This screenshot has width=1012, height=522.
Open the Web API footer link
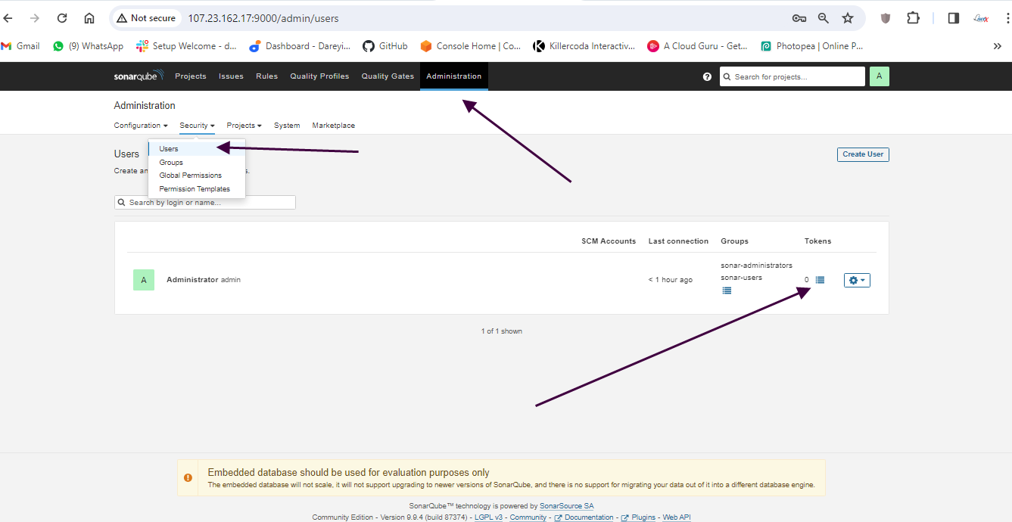click(677, 517)
